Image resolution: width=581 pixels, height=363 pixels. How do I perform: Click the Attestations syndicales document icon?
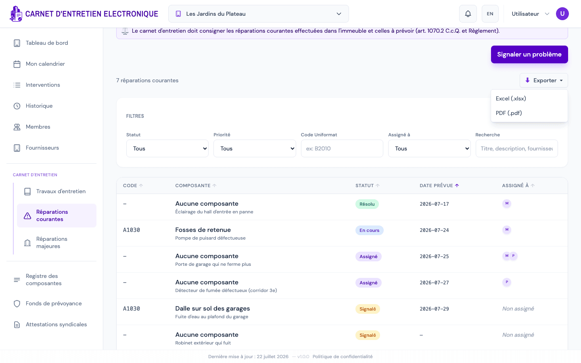[x=17, y=325]
